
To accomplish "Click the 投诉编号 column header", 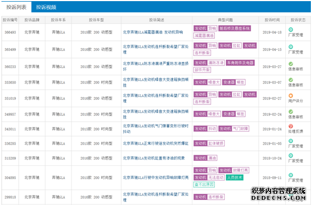I will [10, 20].
